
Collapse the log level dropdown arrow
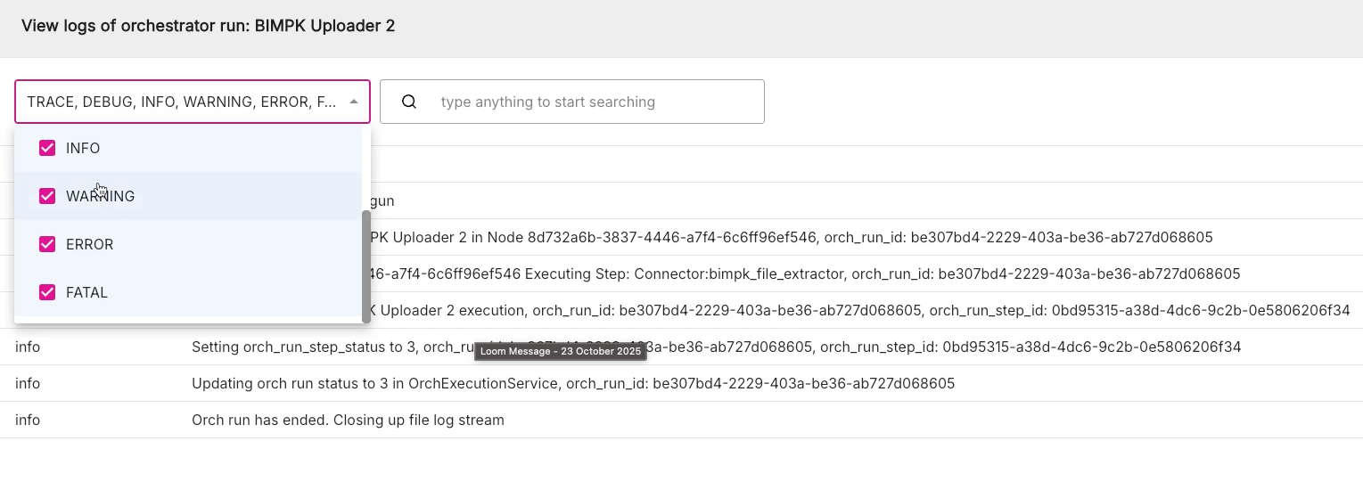coord(354,102)
